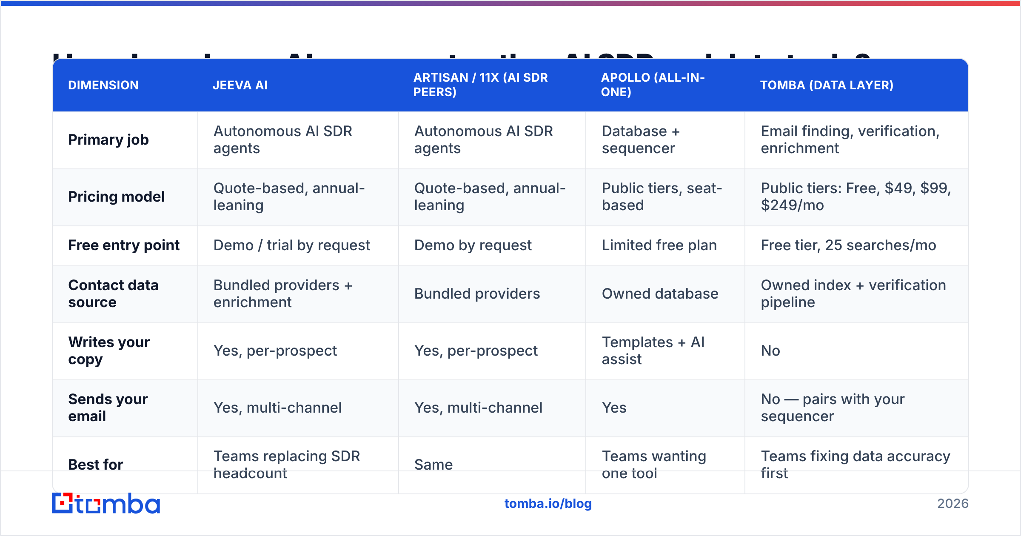This screenshot has width=1021, height=536.
Task: Click the 2026 year label
Action: point(953,504)
